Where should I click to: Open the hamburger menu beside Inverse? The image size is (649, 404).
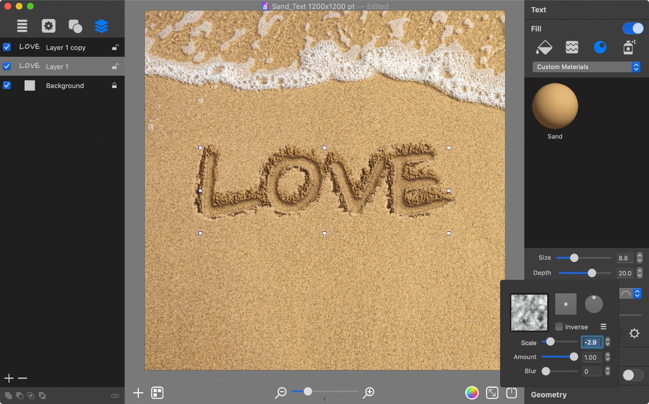pos(604,326)
